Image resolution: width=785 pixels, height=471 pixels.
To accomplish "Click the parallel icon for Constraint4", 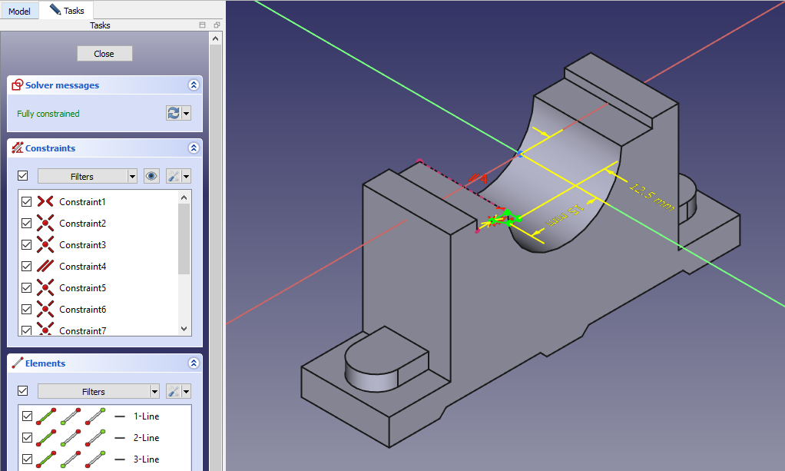I will tap(45, 266).
